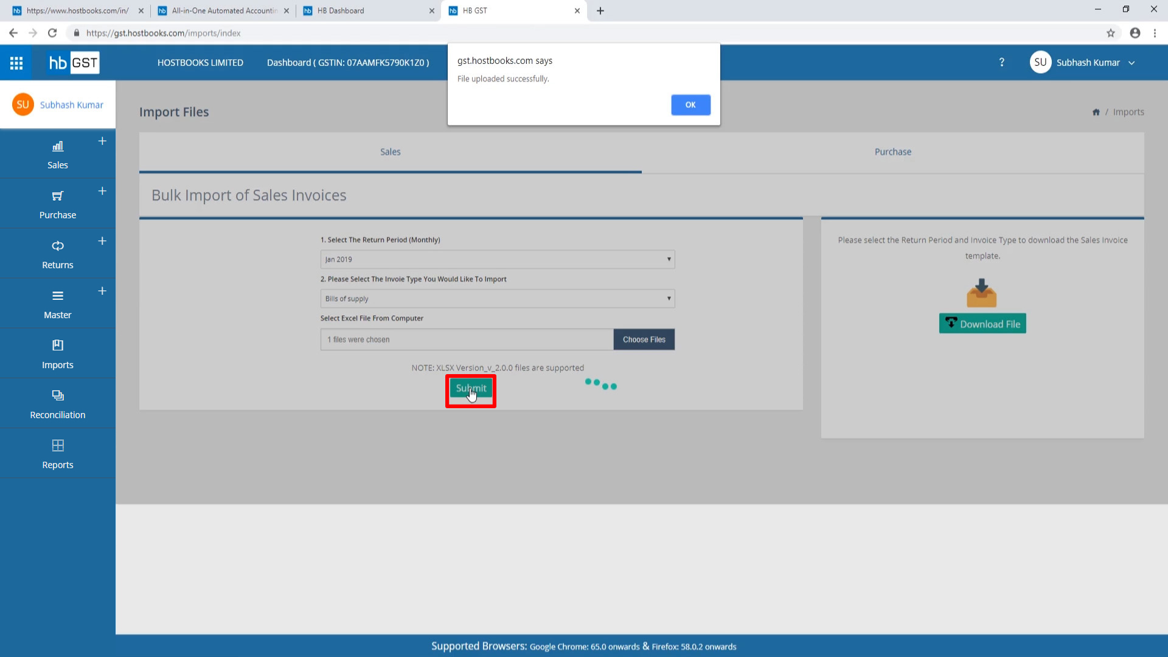Open the Reconciliation sidebar icon
This screenshot has height=657, width=1168.
point(58,395)
